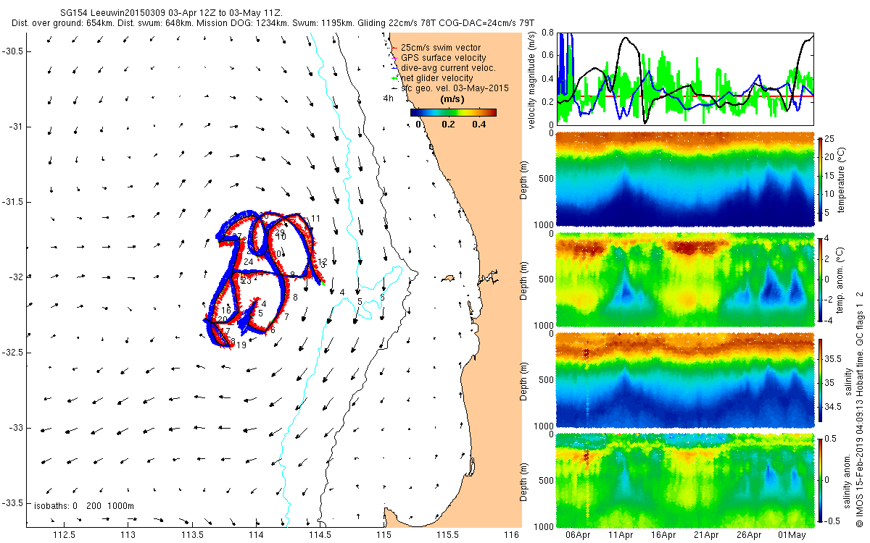Click the 112.5 longitude tick label
The image size is (870, 543).
(x=65, y=534)
